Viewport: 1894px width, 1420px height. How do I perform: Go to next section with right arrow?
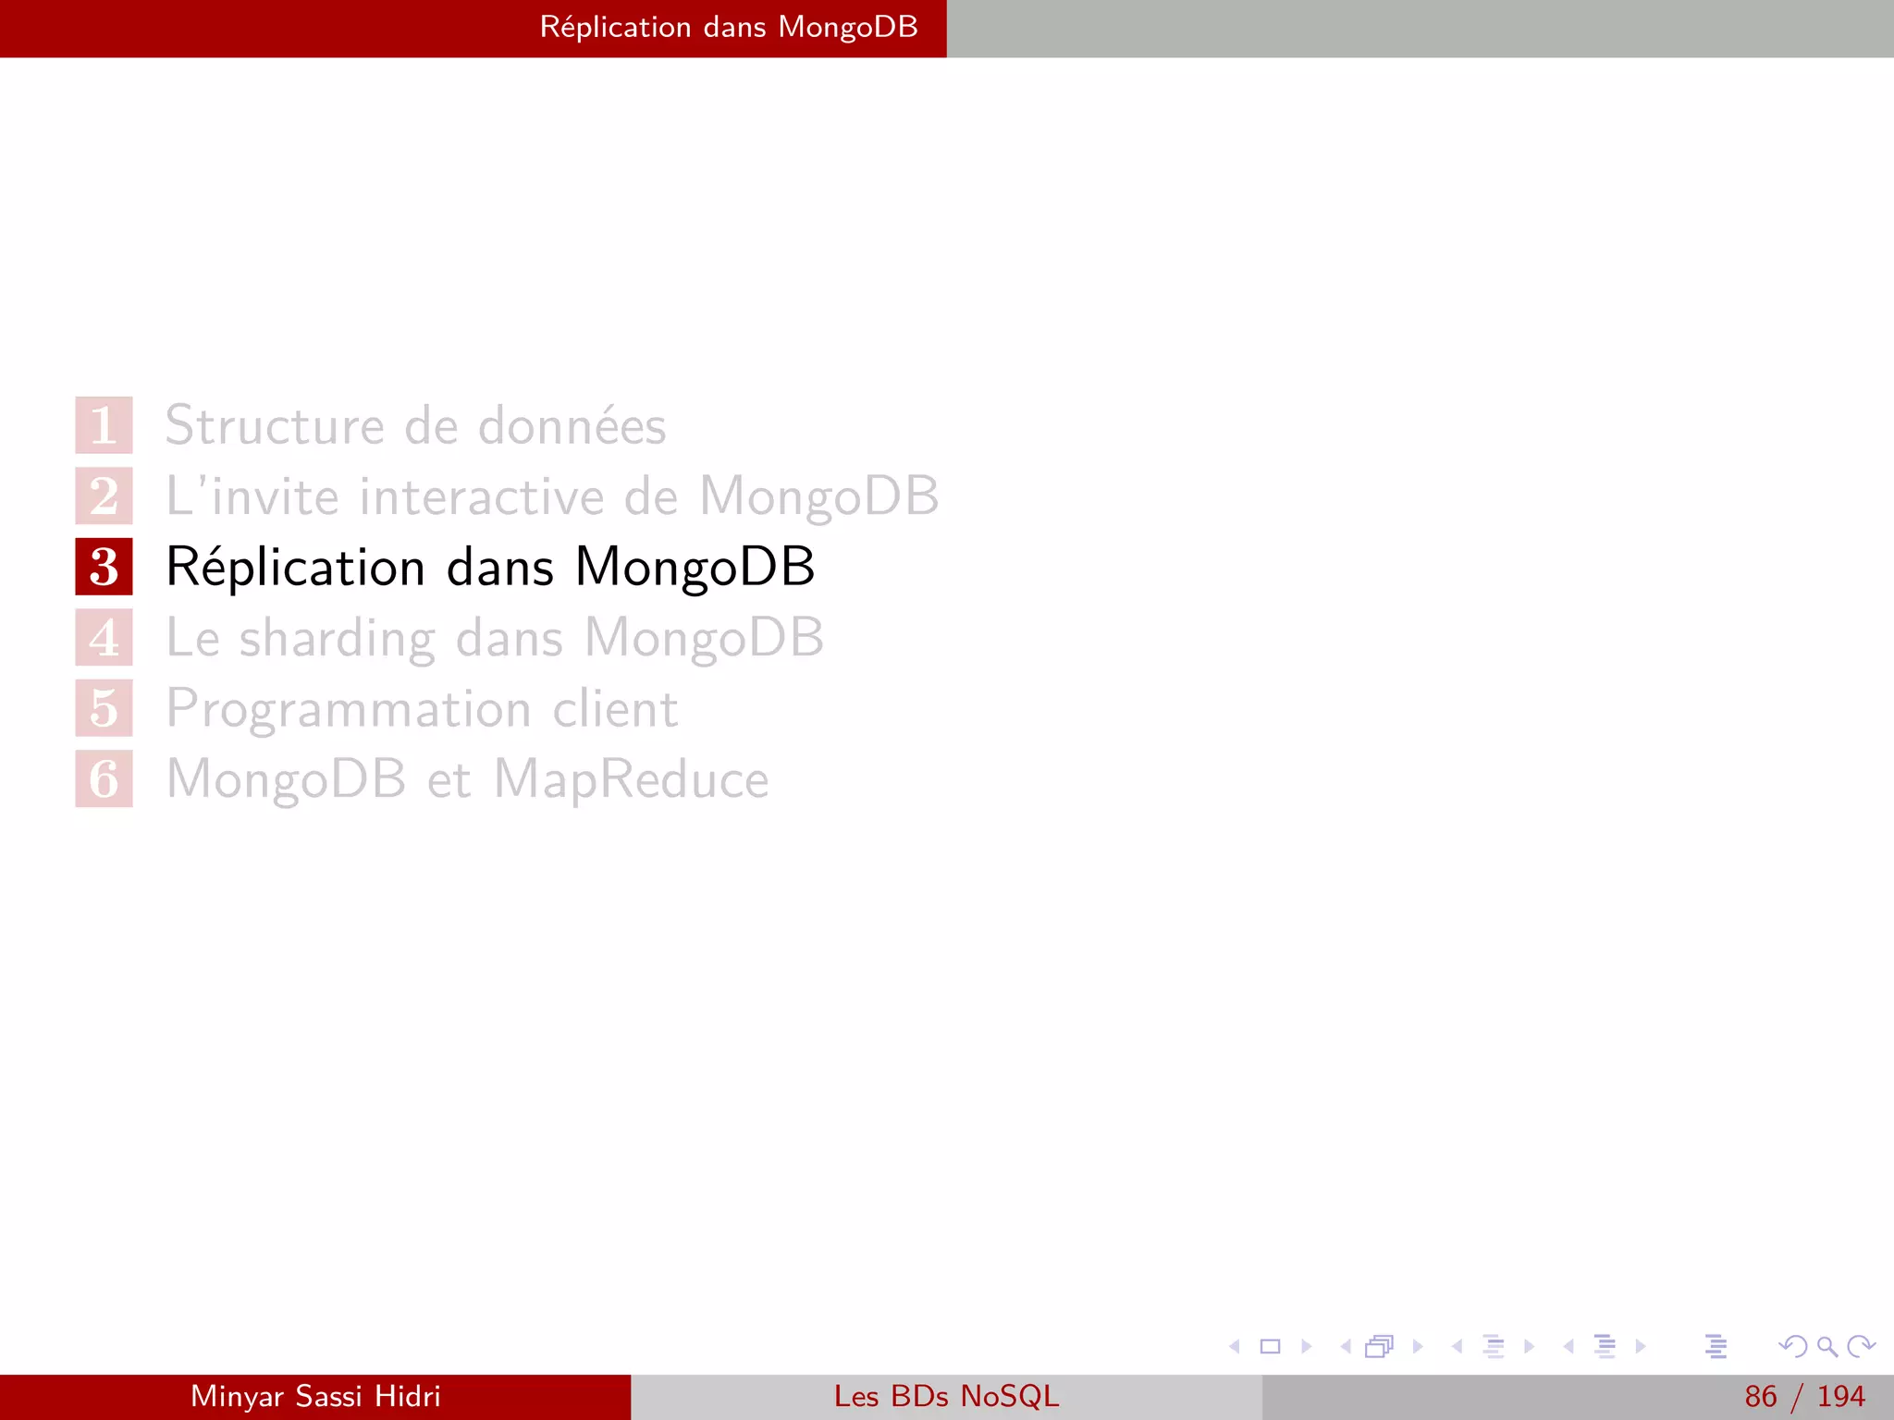click(x=1641, y=1346)
